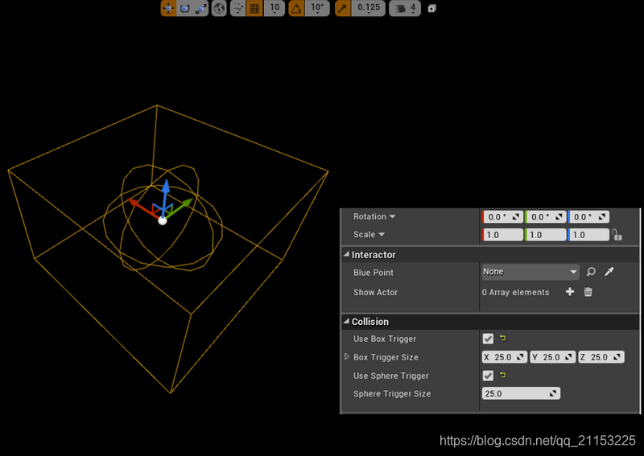Viewport: 644px width, 456px height.
Task: Browse to Blue Point asset magnifier icon
Action: pos(591,272)
